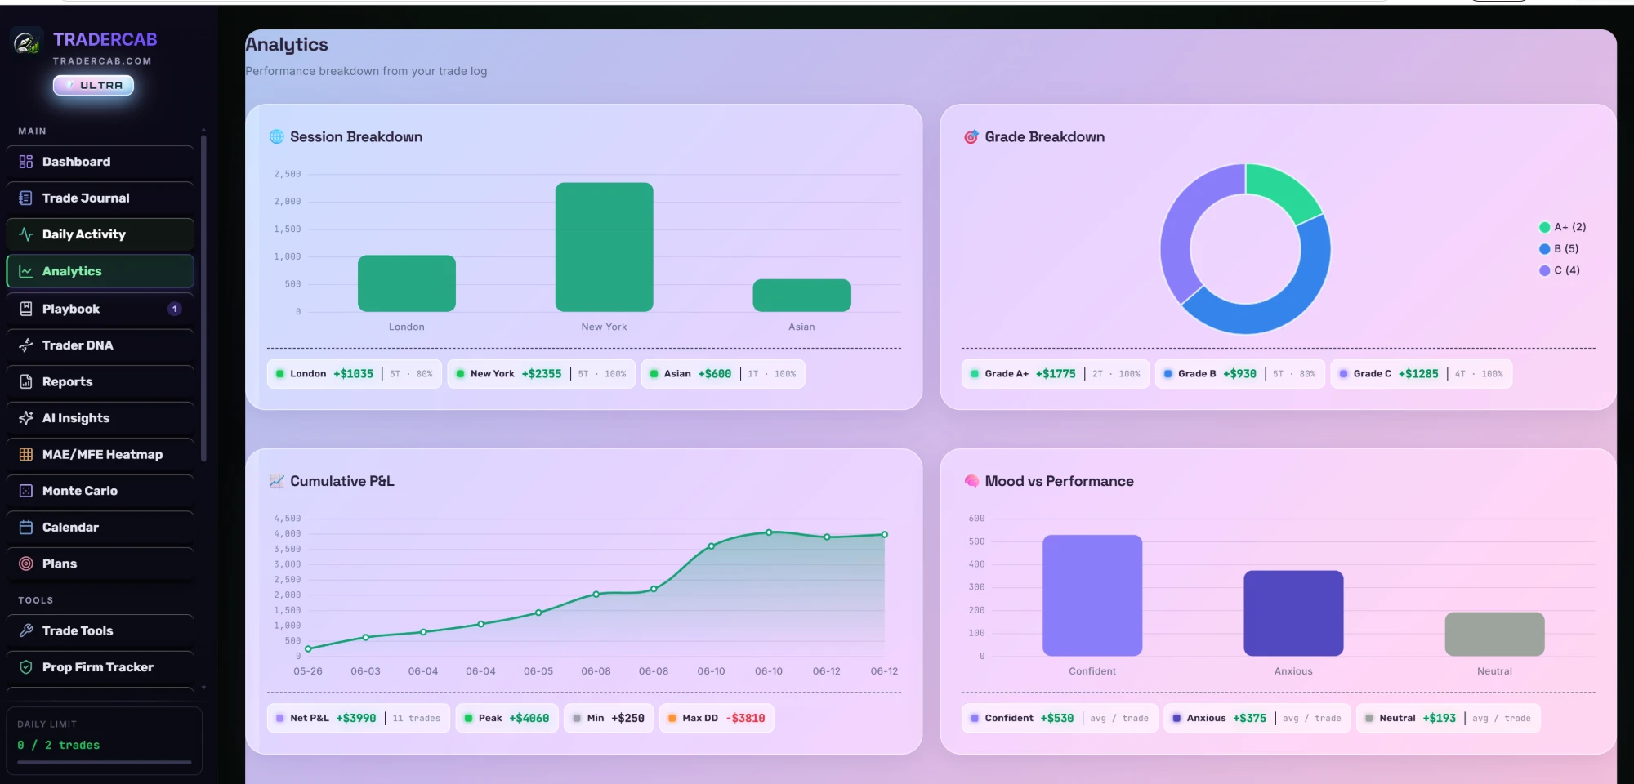
Task: Open the Monte Carlo page
Action: point(100,491)
